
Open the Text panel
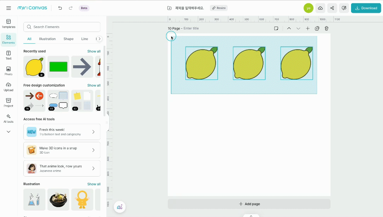coord(9,55)
